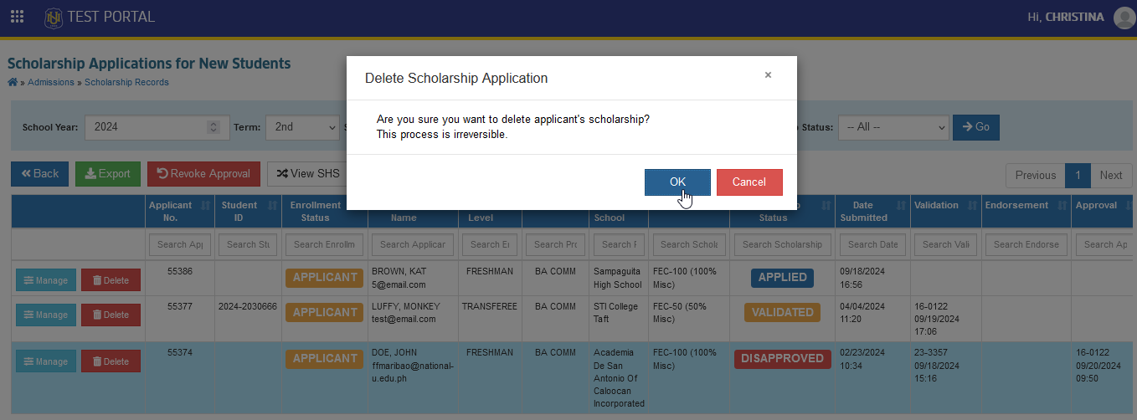Go to the Next page
The image size is (1137, 420).
[x=1111, y=175]
